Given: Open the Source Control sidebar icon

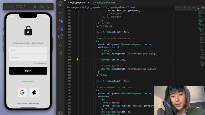Looking at the screenshot, I should click(61, 20).
